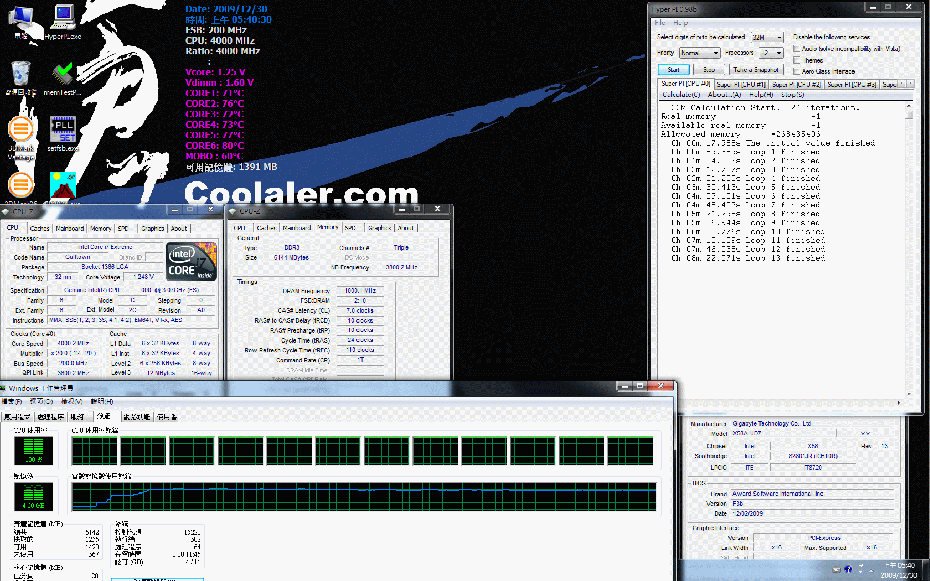Click the BIOS date 12/02/2009 field

[x=812, y=513]
